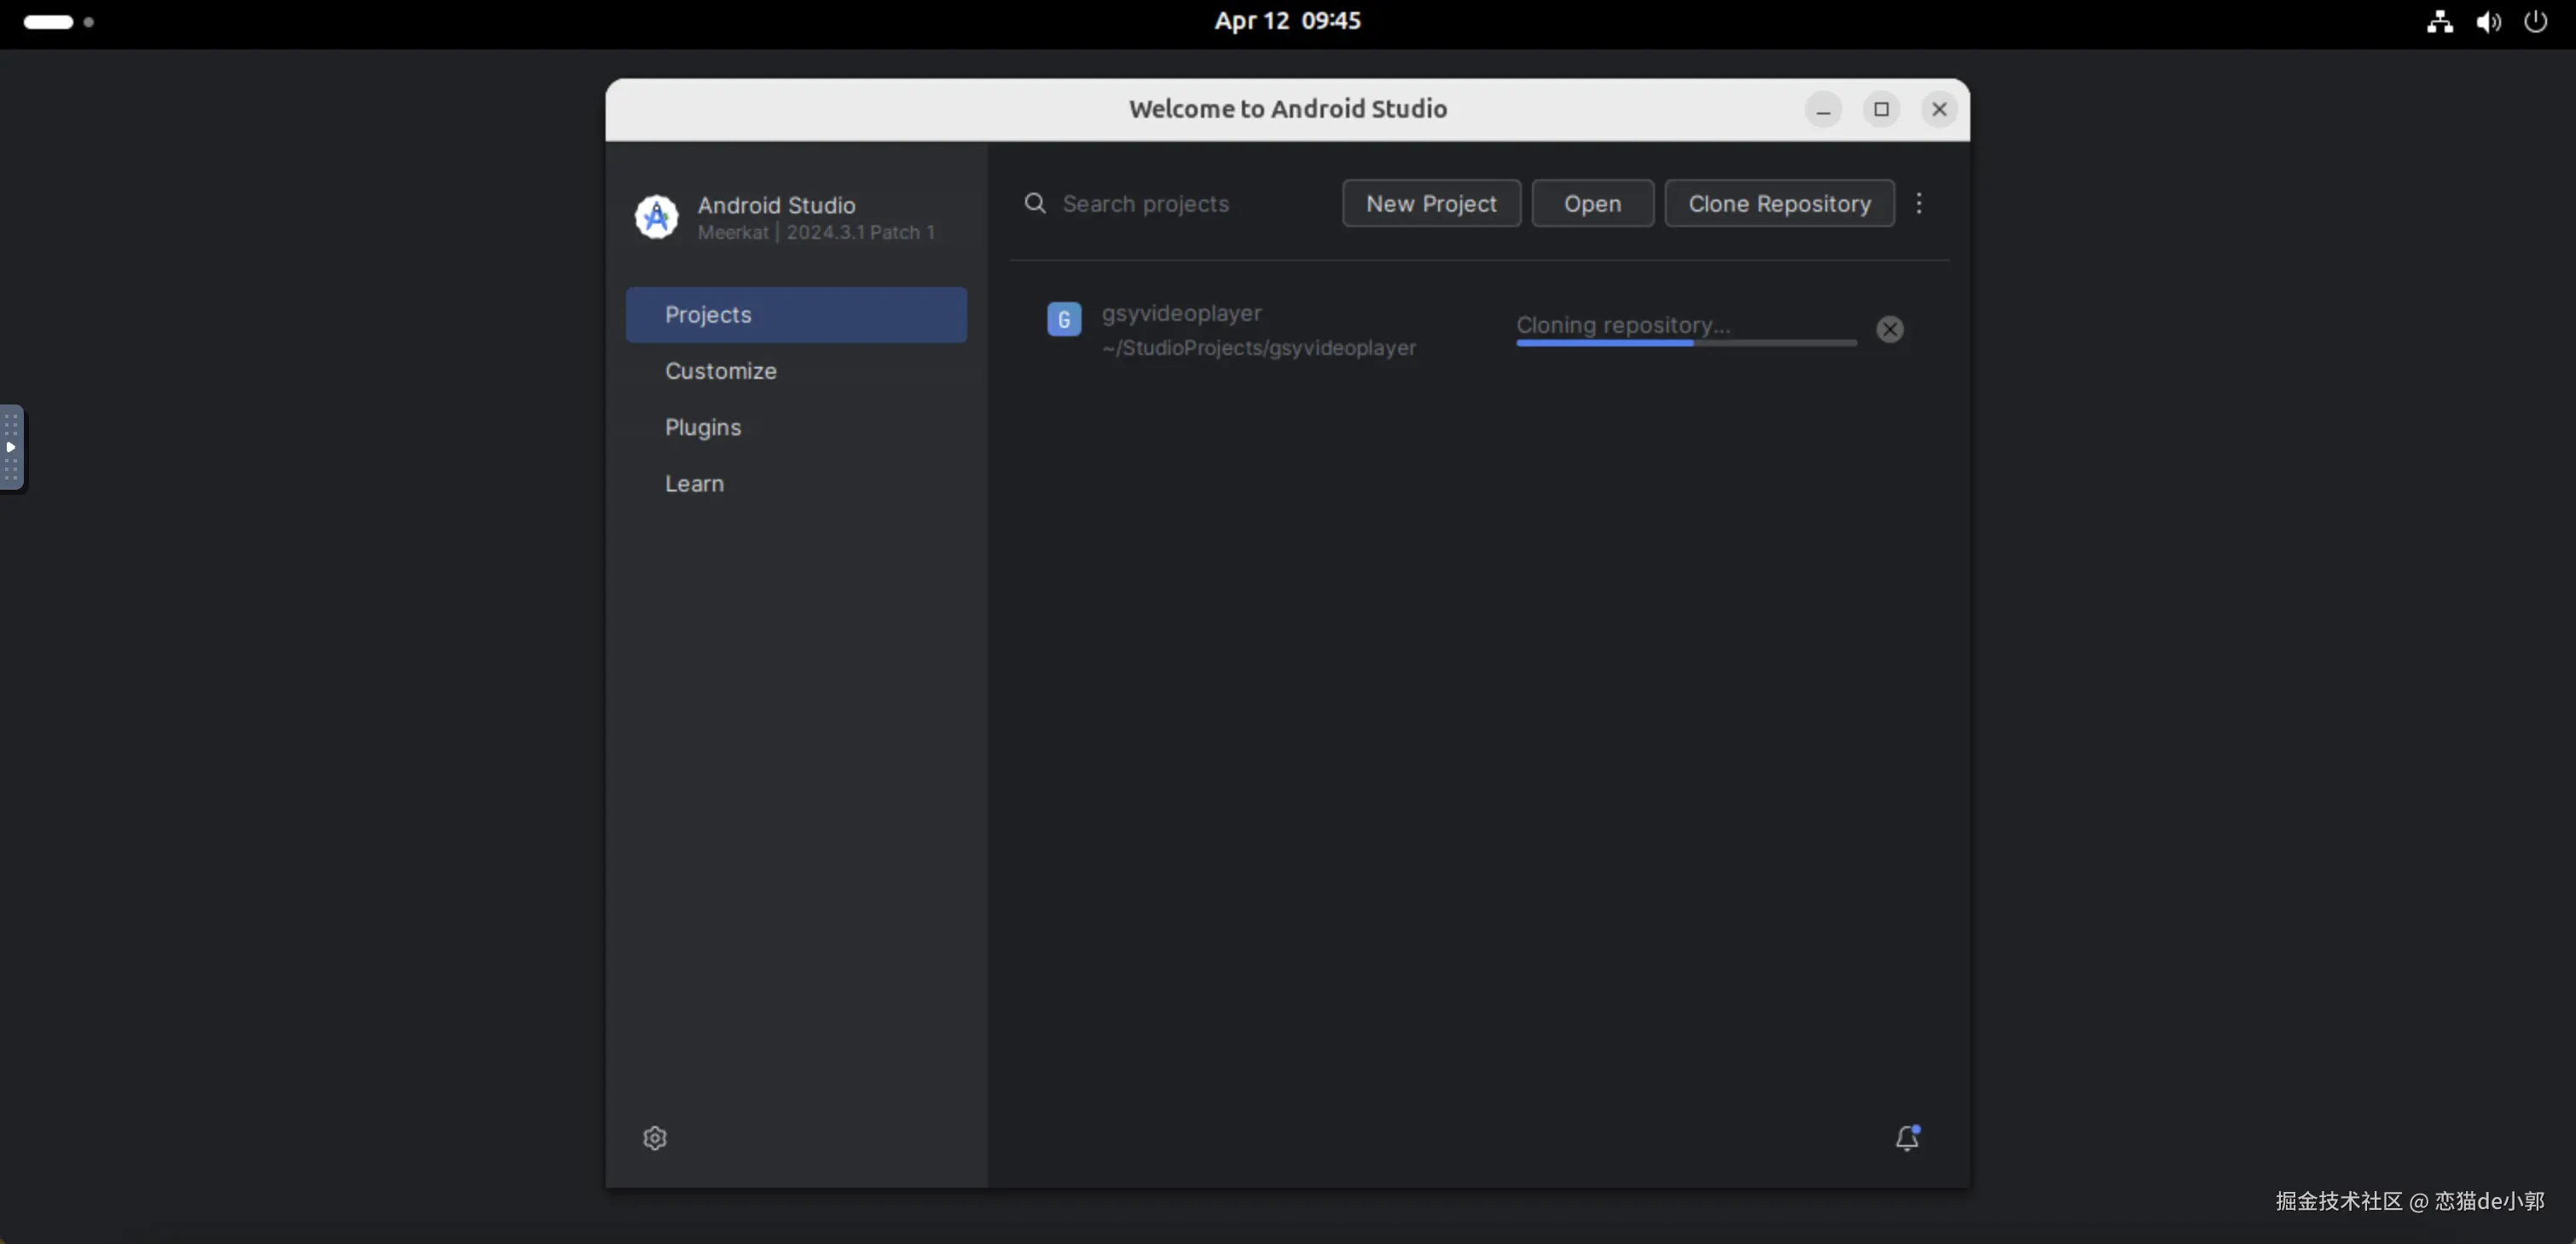Viewport: 2576px width, 1244px height.
Task: Click the power icon in top bar
Action: 2535,21
